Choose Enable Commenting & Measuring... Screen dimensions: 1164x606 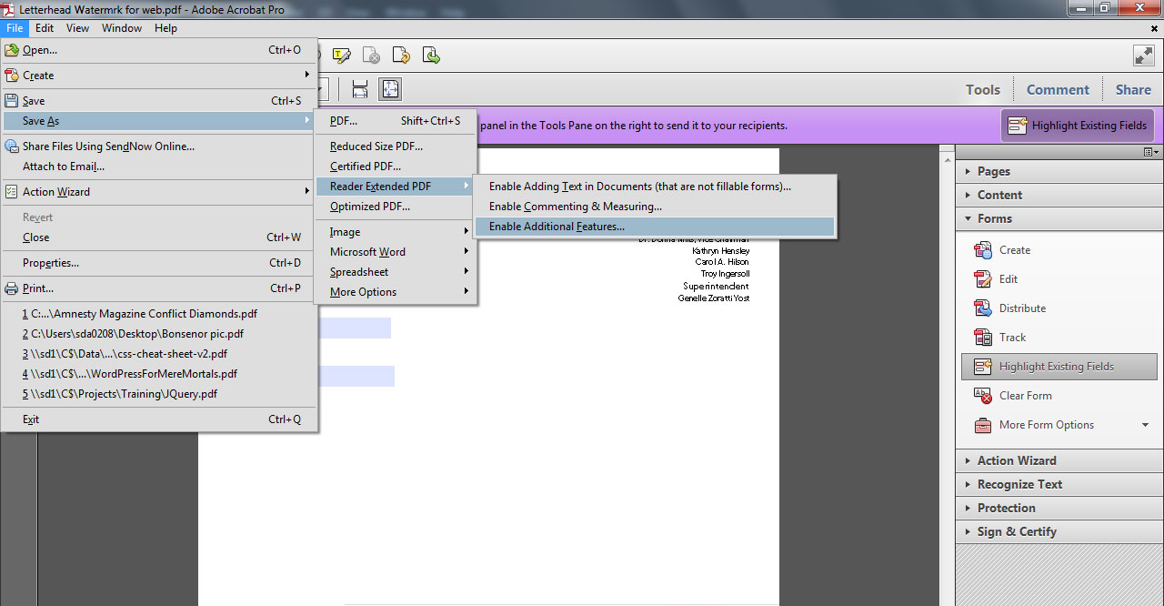655,207
